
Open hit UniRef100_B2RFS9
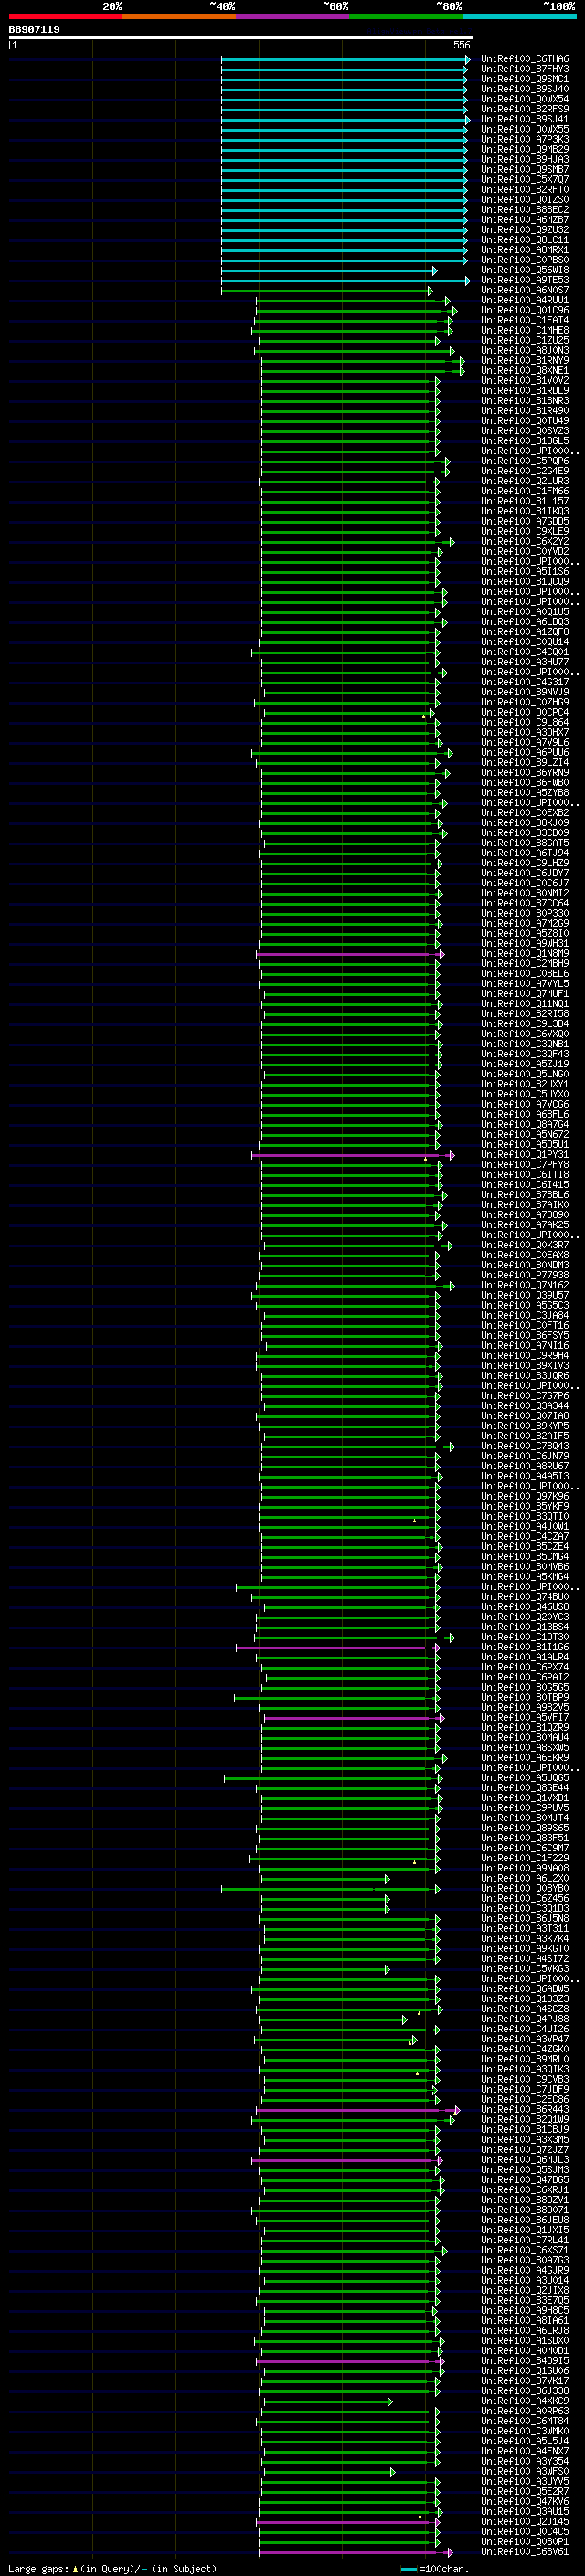tap(525, 110)
